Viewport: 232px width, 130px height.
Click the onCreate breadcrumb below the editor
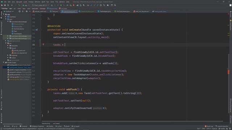(x=56, y=123)
